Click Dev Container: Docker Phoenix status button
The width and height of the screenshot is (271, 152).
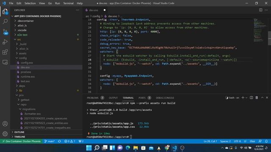click(22, 141)
